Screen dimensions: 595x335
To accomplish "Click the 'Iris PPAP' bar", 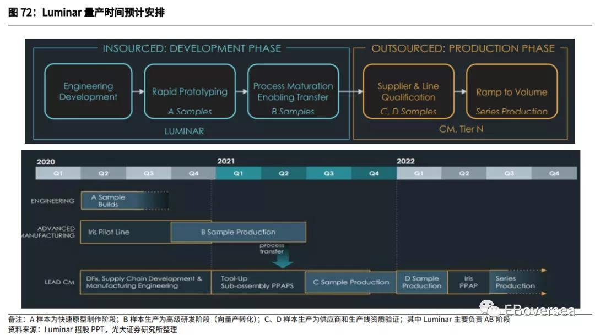I will tap(469, 282).
